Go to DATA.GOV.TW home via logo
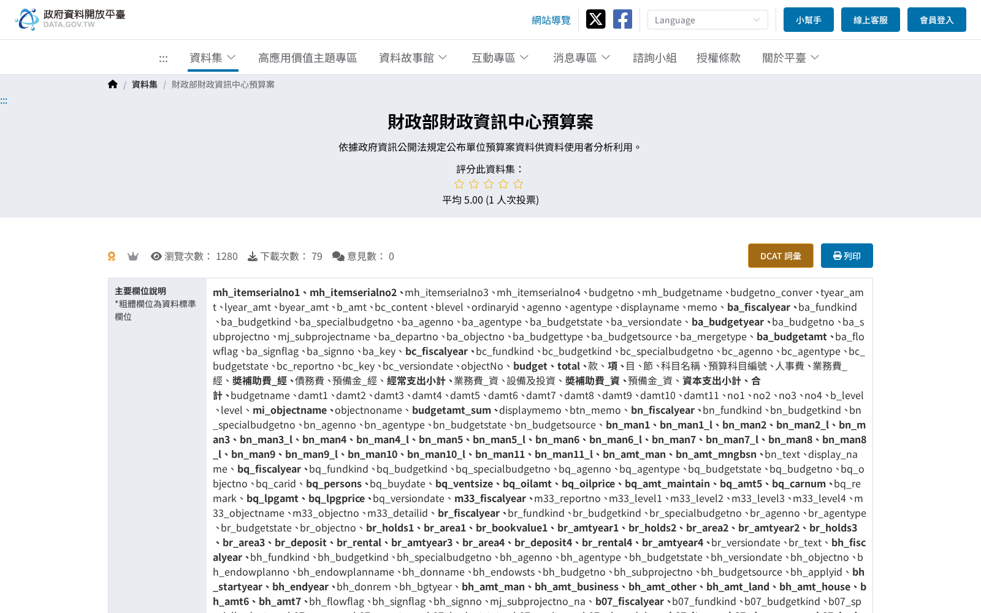The height and width of the screenshot is (613, 981). pos(70,19)
